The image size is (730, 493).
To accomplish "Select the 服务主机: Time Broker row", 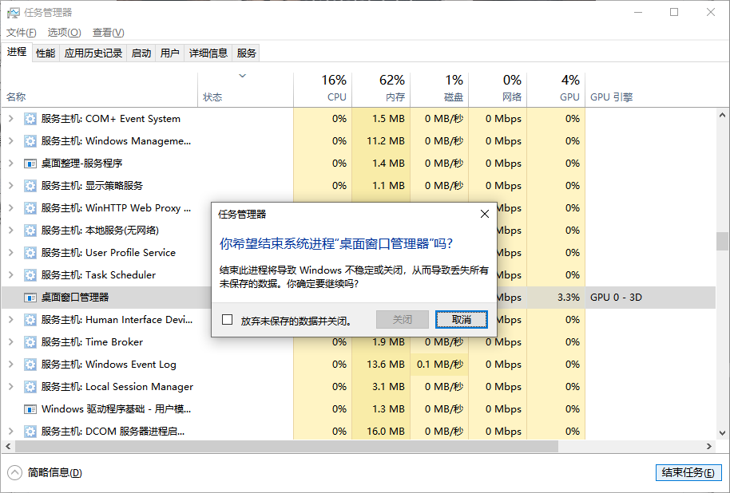I will point(359,342).
